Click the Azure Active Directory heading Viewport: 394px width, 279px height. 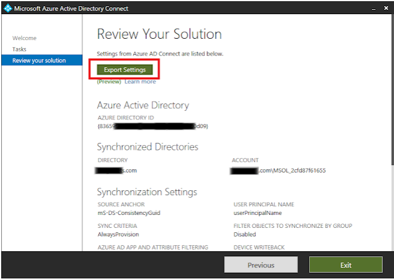[x=143, y=105]
